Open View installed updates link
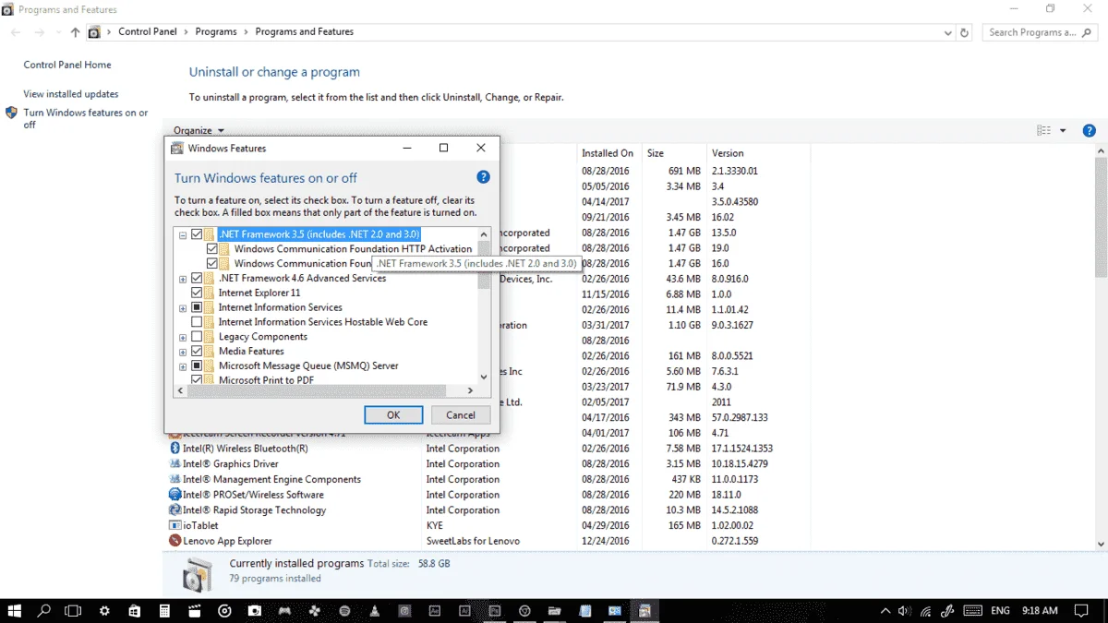 click(71, 94)
